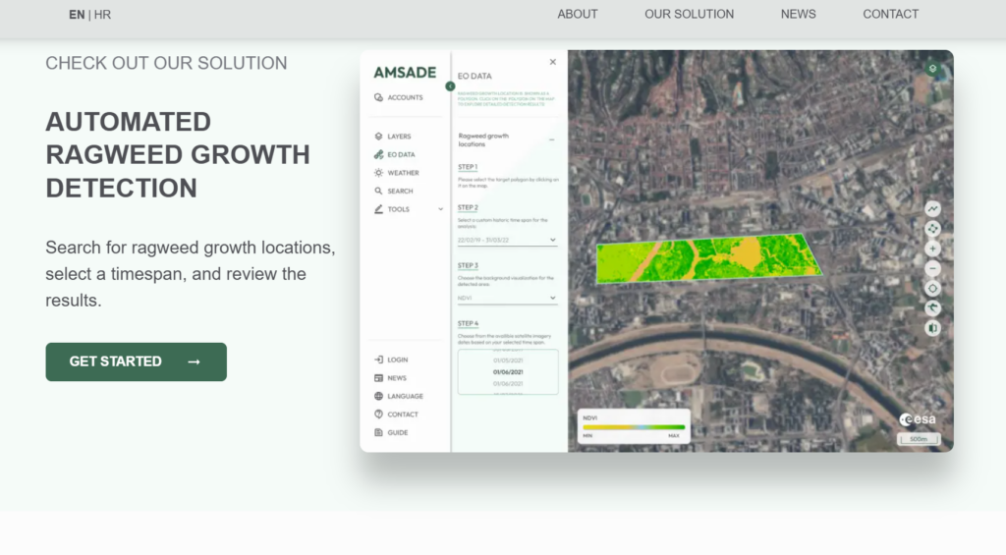Open the Layers panel in AMSADE sidebar
Image resolution: width=1006 pixels, height=555 pixels.
392,137
